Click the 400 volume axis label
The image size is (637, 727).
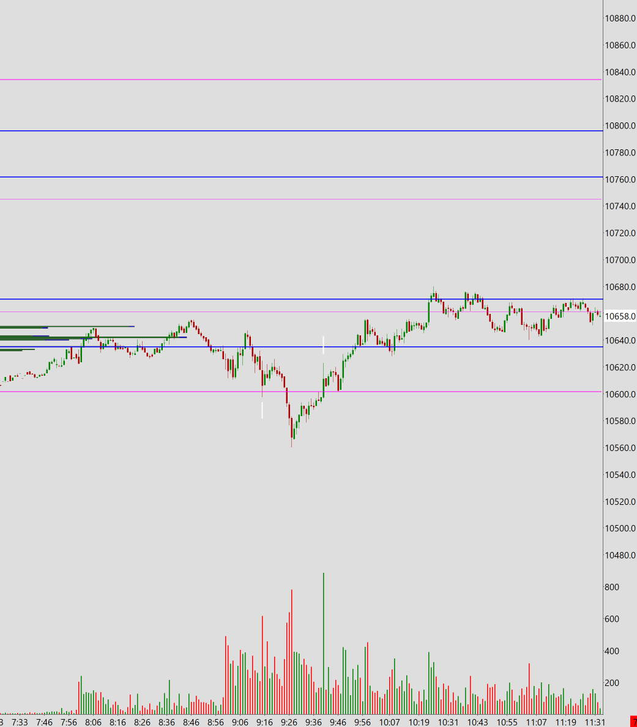pyautogui.click(x=612, y=651)
